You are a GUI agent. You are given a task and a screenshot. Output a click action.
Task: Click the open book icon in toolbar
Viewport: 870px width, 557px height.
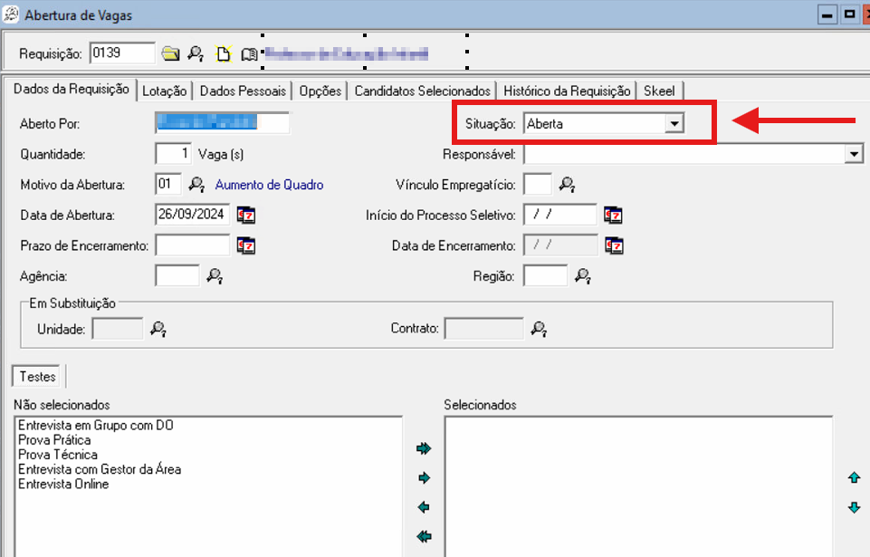click(249, 53)
